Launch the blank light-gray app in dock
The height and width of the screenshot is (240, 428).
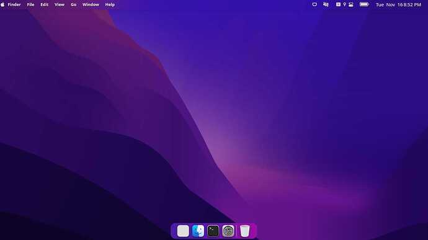tap(183, 231)
